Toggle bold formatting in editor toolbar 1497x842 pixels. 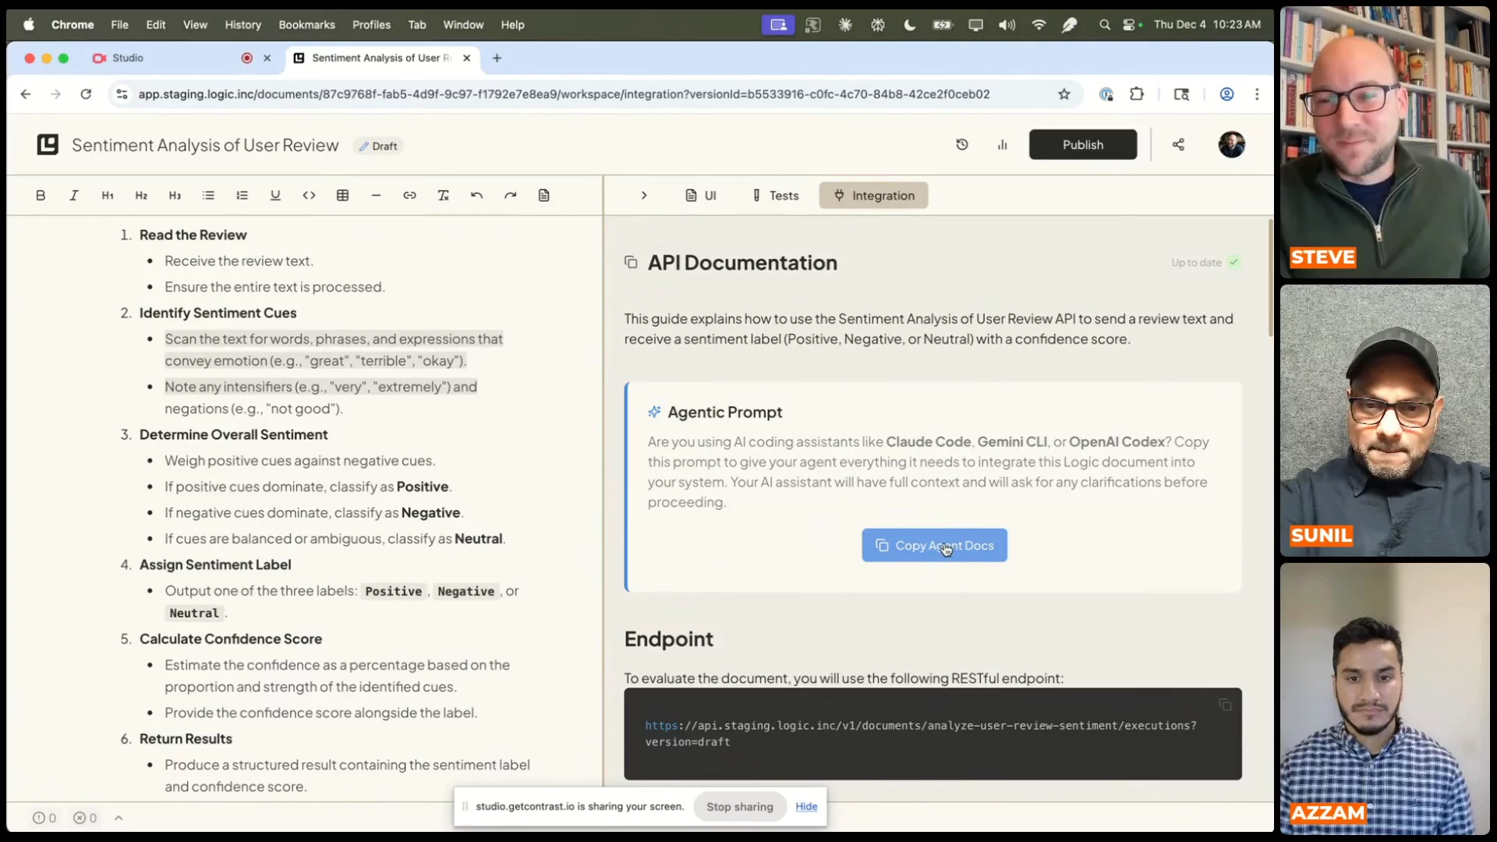tap(41, 196)
